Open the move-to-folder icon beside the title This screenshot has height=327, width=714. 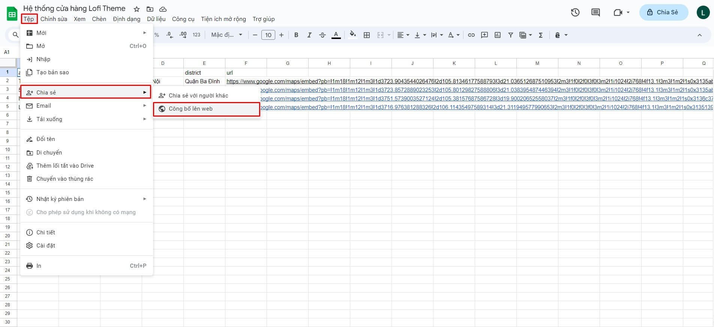150,9
